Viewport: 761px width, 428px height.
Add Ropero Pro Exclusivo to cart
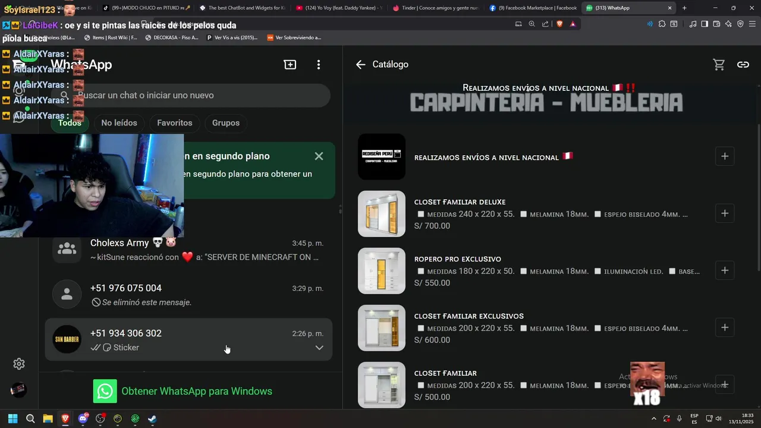pyautogui.click(x=724, y=270)
